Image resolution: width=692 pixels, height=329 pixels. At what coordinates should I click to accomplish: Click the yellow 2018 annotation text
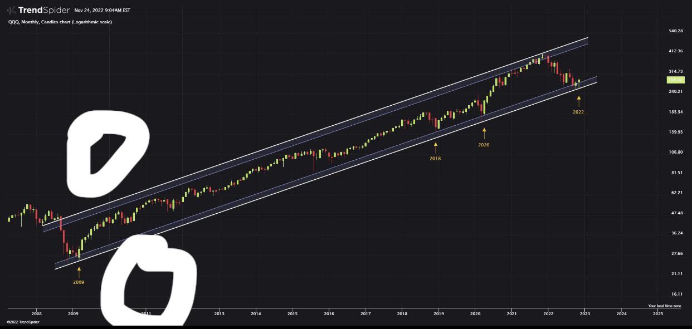(x=435, y=159)
